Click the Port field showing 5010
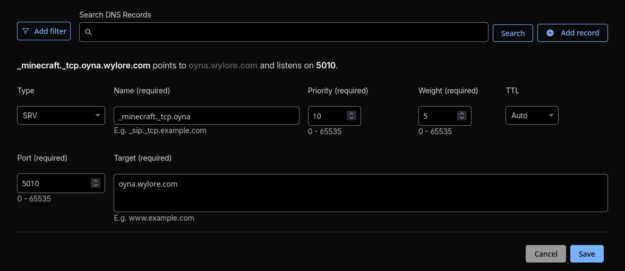The image size is (625, 271). [x=53, y=183]
